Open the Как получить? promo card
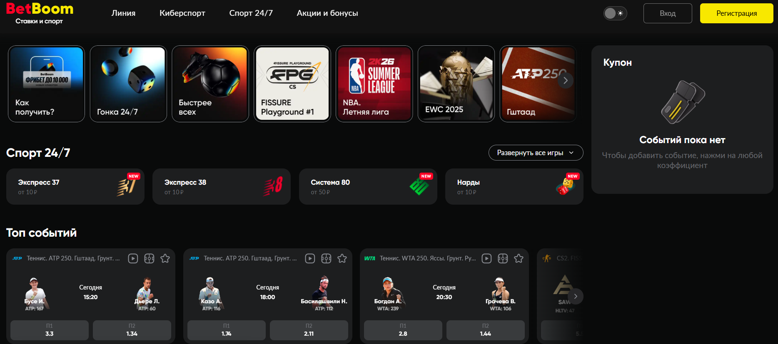Screen dimensions: 778x344 [x=46, y=84]
